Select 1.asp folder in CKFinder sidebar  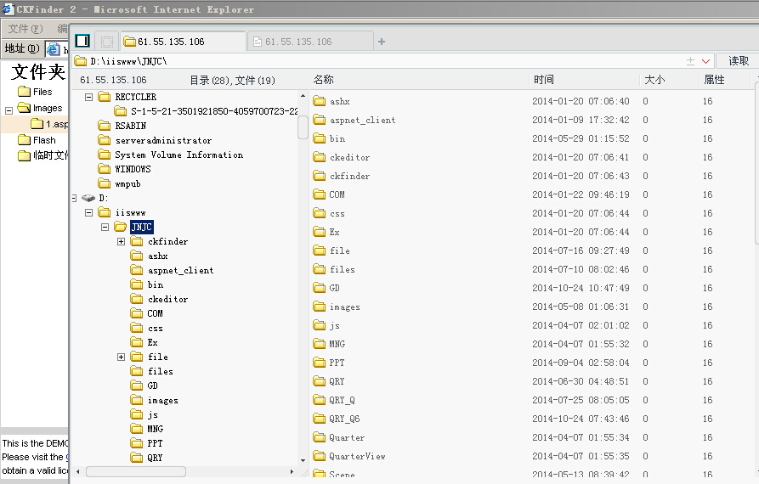click(49, 124)
